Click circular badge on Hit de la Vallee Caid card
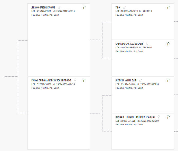178x151 pixels. click(167, 81)
